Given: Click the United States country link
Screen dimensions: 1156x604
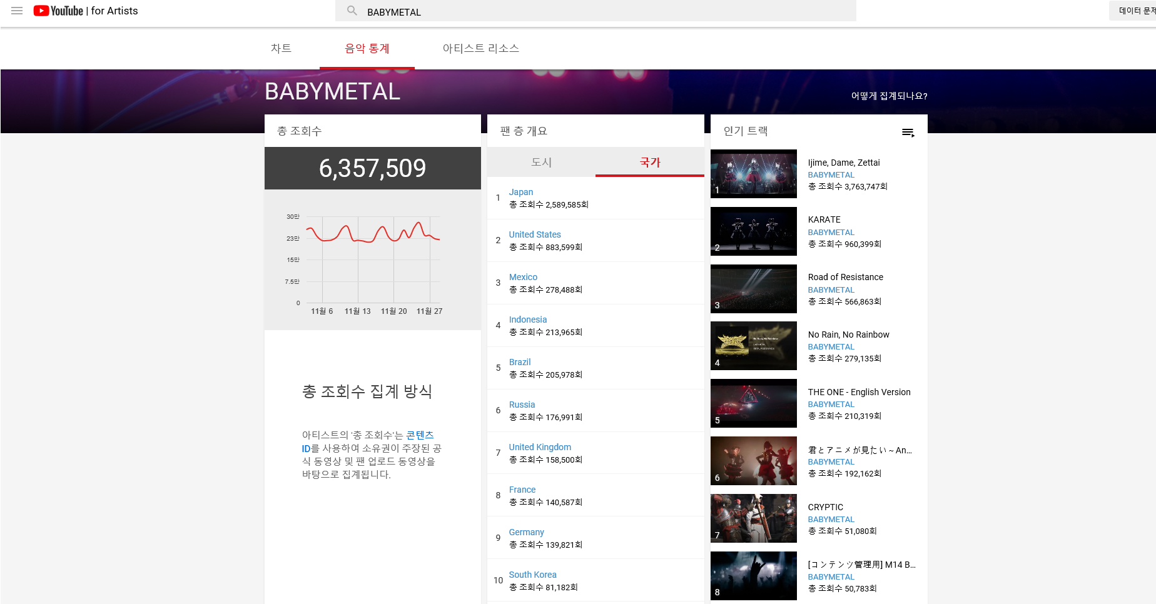Looking at the screenshot, I should [534, 234].
